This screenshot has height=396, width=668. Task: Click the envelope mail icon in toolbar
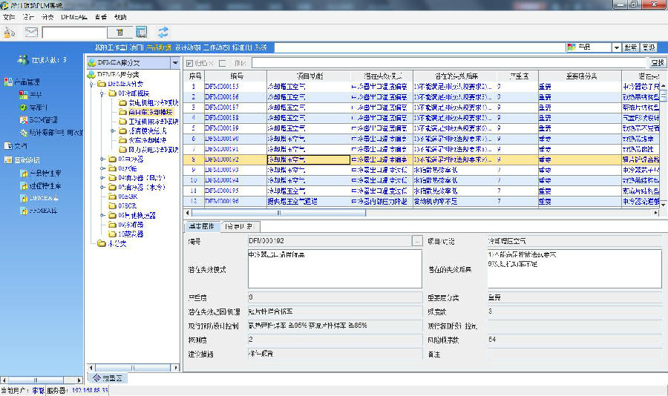tap(31, 32)
